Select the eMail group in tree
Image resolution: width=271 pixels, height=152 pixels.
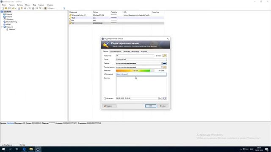click(x=8, y=24)
